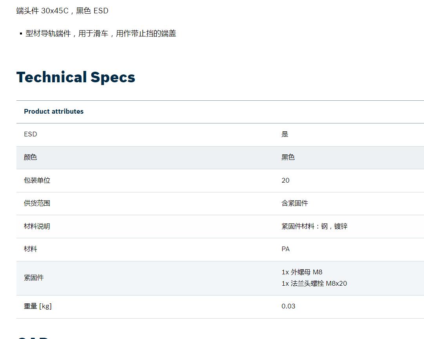
Task: Click the Technical Specs heading
Action: click(76, 77)
